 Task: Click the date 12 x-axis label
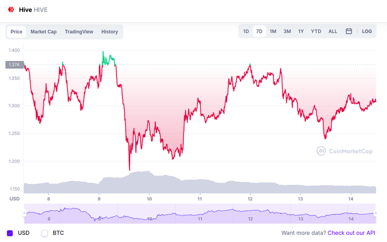click(250, 199)
